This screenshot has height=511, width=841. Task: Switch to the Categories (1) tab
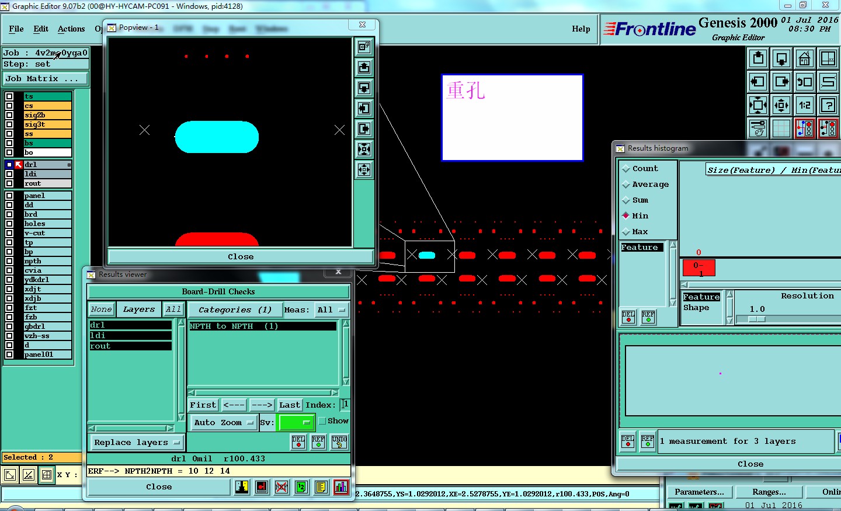click(x=235, y=310)
